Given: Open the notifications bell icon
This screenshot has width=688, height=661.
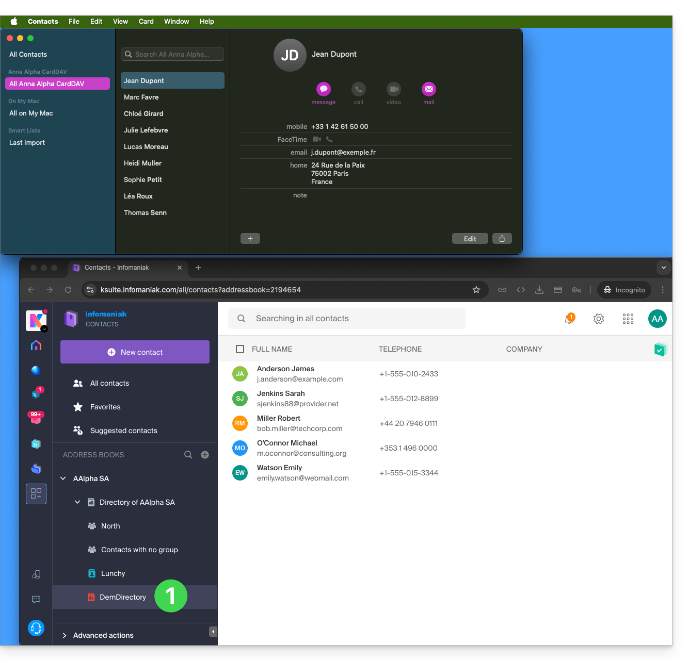Looking at the screenshot, I should click(x=569, y=319).
